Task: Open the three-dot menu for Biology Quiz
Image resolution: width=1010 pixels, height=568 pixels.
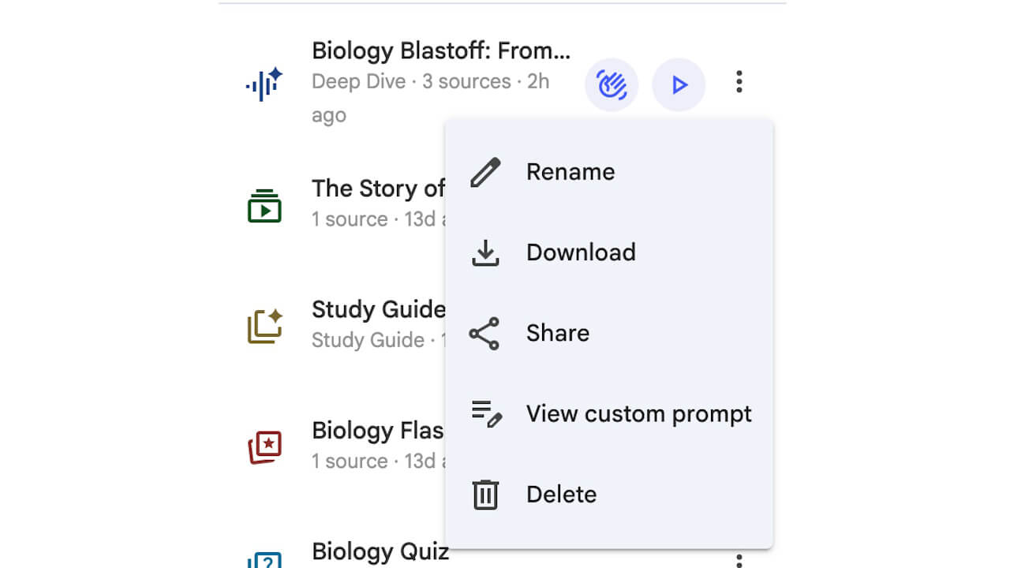Action: point(739,560)
